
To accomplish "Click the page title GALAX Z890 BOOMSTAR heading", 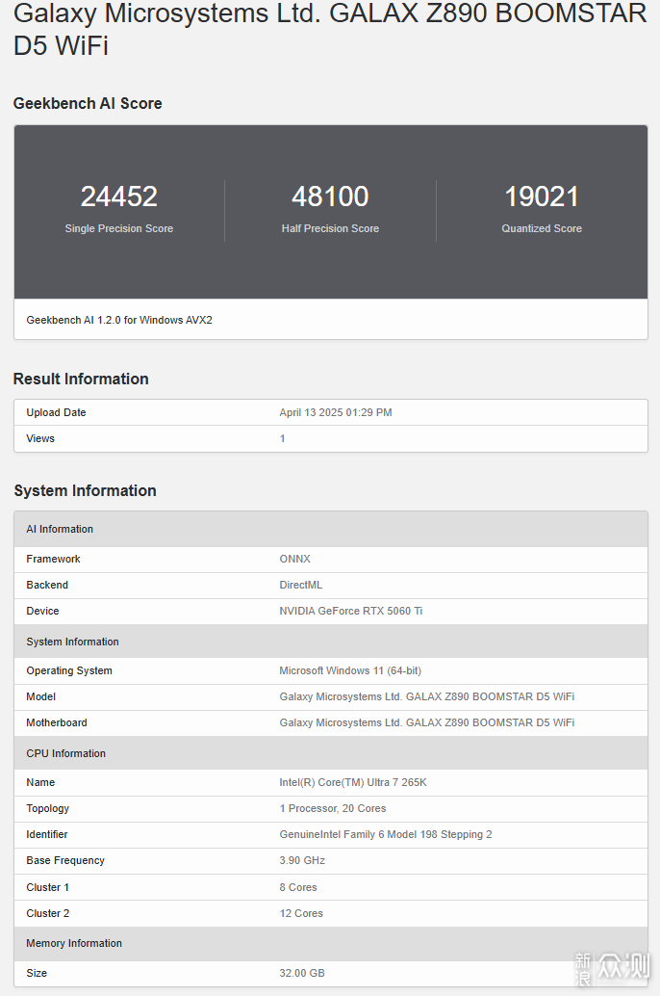I will point(330,29).
